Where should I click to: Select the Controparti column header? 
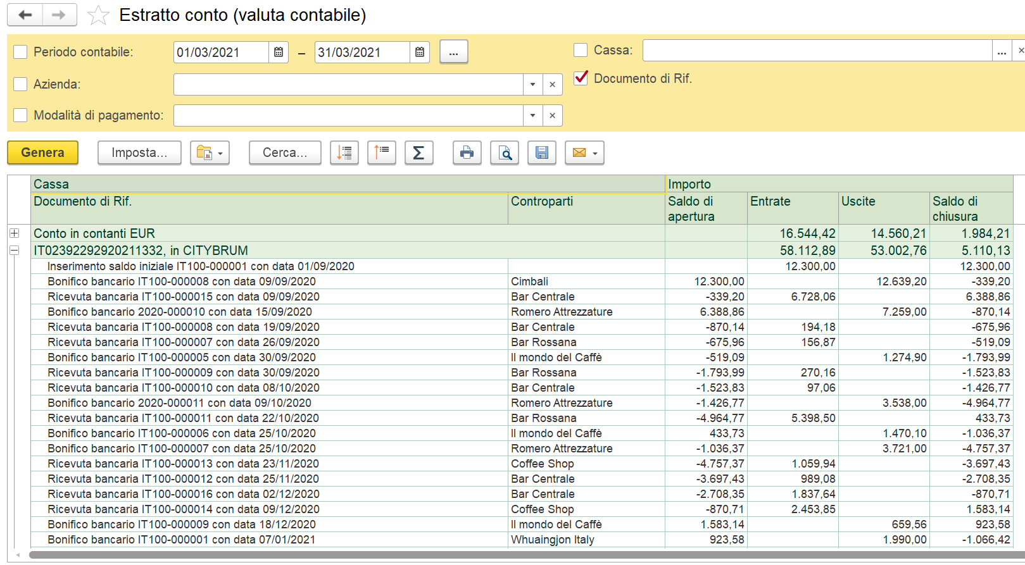(586, 208)
